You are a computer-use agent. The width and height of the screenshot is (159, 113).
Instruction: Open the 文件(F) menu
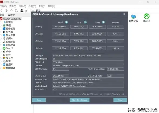click(3, 6)
